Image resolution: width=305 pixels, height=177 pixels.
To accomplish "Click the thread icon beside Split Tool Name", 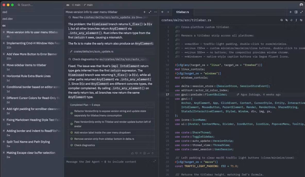I will 4,142.
